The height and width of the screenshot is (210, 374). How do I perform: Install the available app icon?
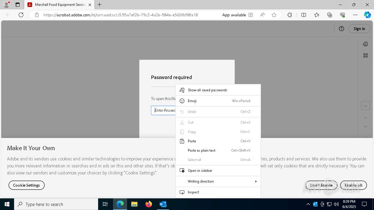pyautogui.click(x=251, y=15)
